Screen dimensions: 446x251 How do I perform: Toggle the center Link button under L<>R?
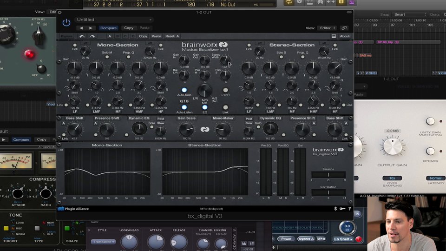click(x=225, y=107)
